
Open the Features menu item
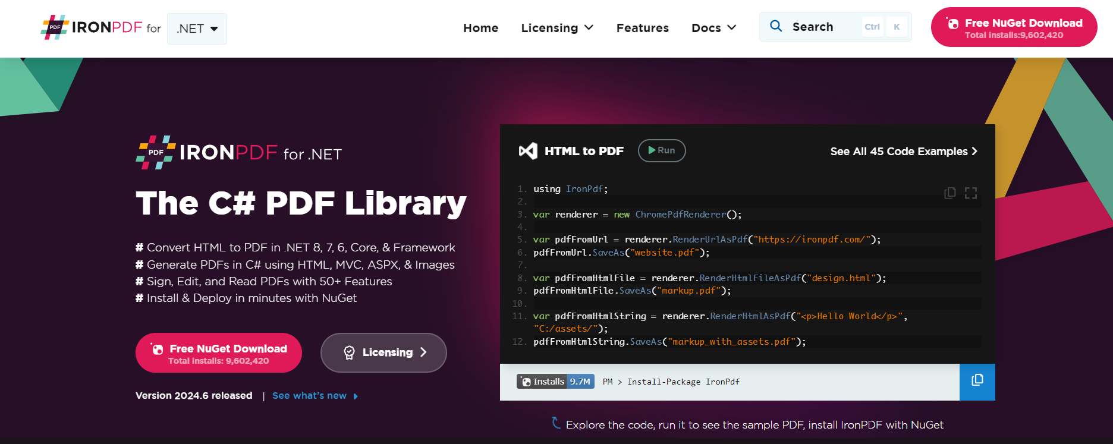click(x=642, y=28)
